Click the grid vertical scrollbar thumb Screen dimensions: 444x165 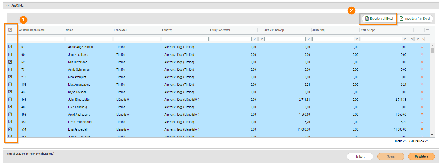pos(432,50)
